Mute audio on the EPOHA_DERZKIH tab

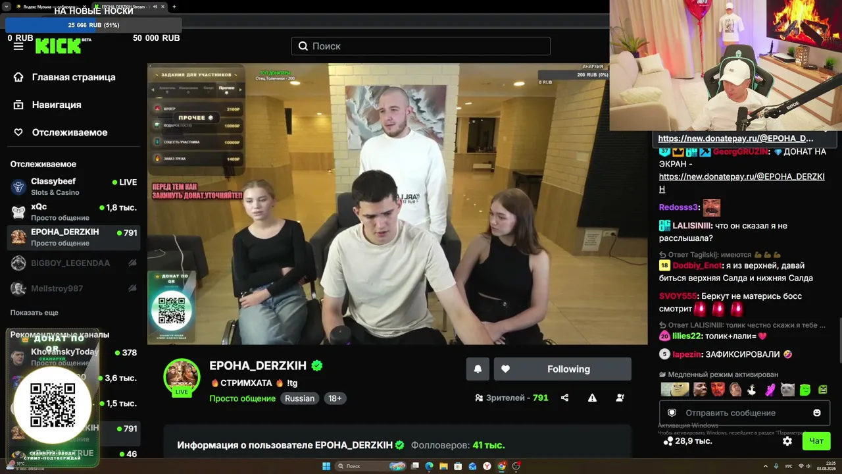155,7
